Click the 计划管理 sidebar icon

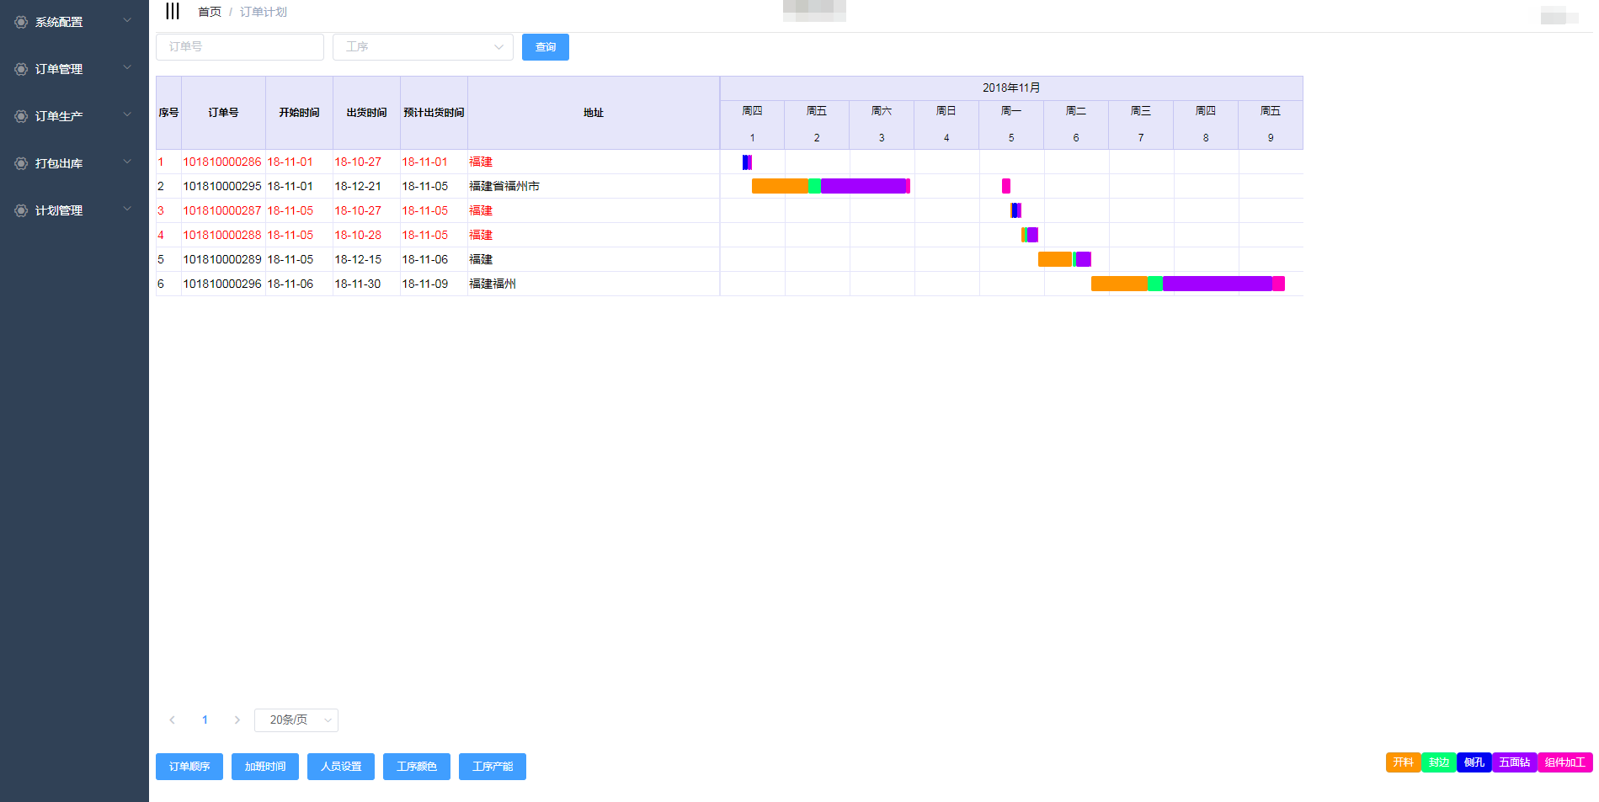click(21, 210)
